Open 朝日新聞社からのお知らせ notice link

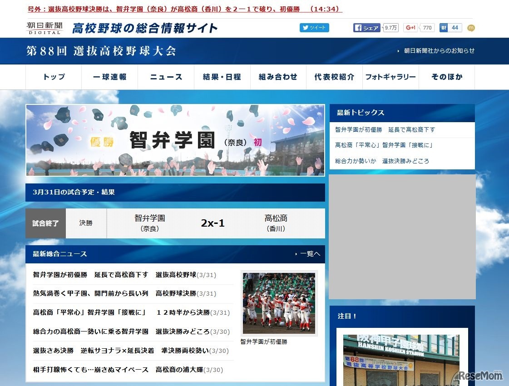pos(439,51)
